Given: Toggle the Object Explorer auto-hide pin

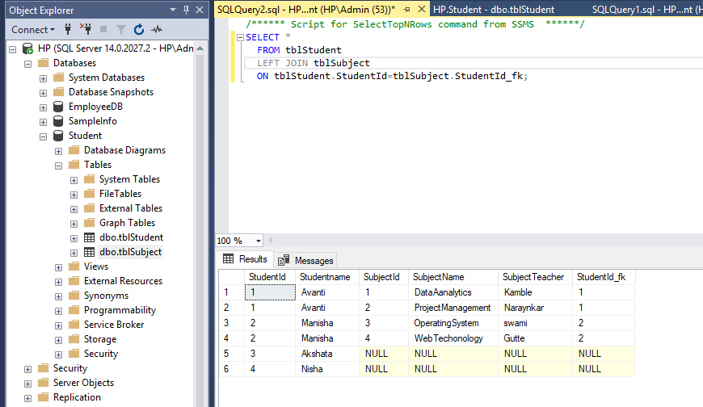Looking at the screenshot, I should 186,10.
